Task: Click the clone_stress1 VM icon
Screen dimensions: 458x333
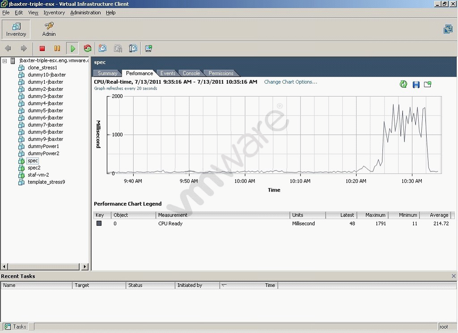Action: coord(21,68)
